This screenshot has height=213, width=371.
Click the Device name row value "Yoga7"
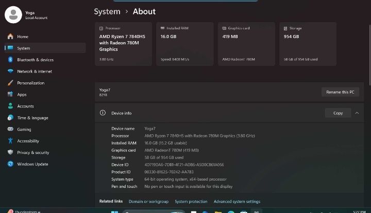point(150,129)
